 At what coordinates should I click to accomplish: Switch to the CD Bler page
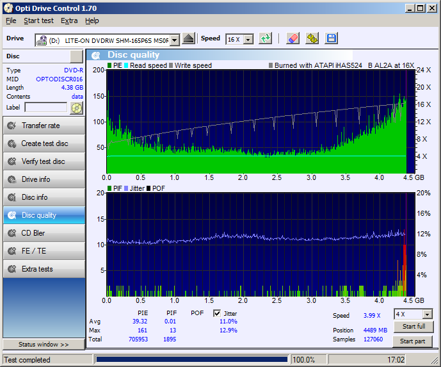click(x=44, y=233)
